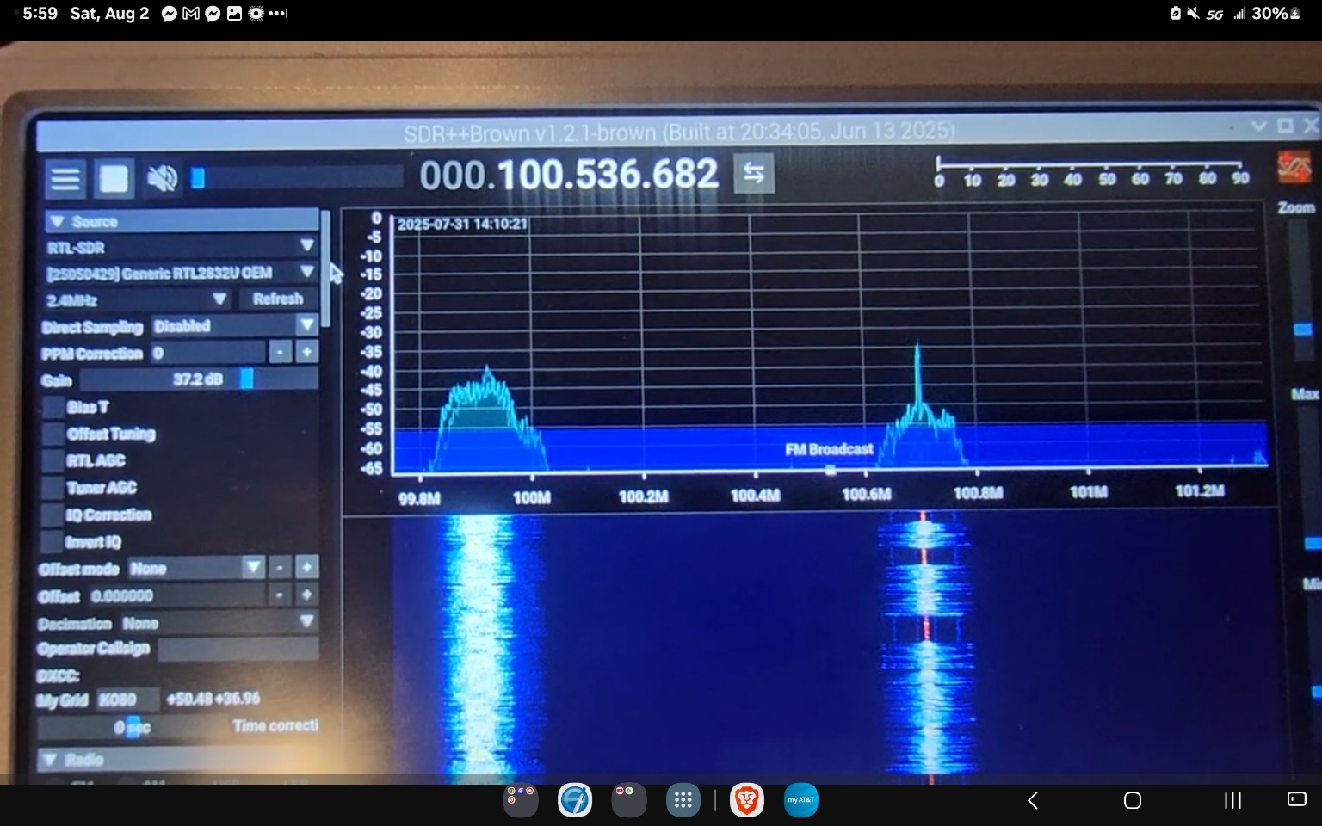Open the RTL-SDR source dropdown
The height and width of the screenshot is (826, 1322).
182,247
